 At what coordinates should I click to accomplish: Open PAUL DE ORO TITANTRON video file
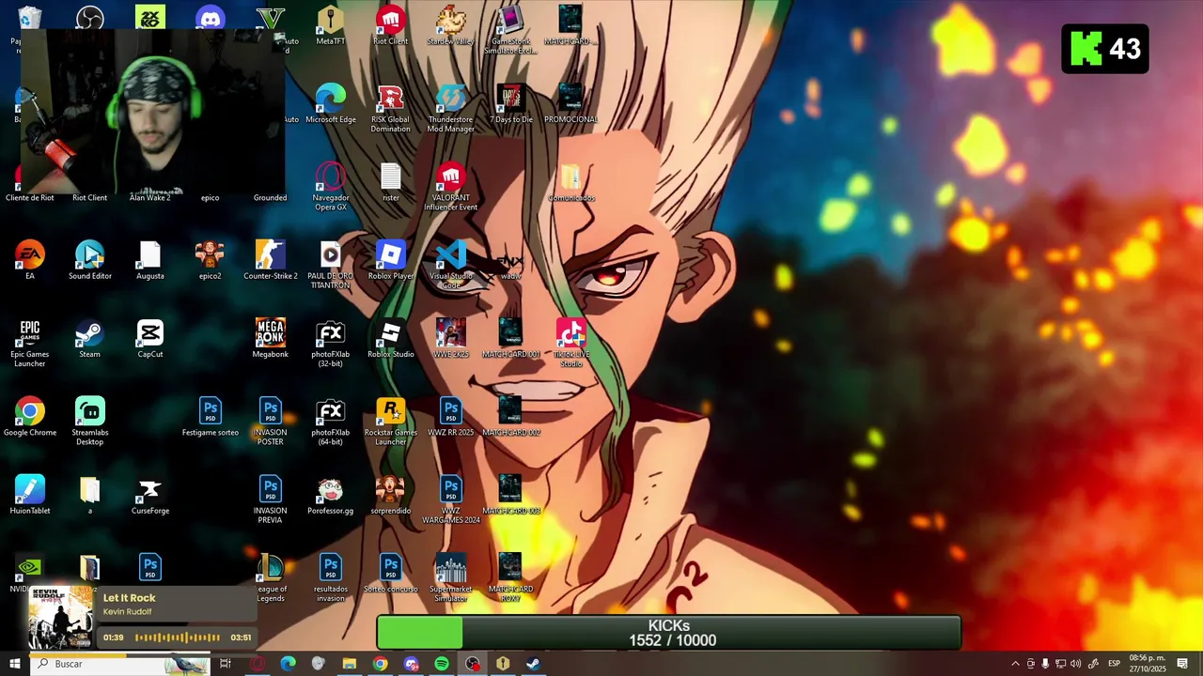(331, 265)
